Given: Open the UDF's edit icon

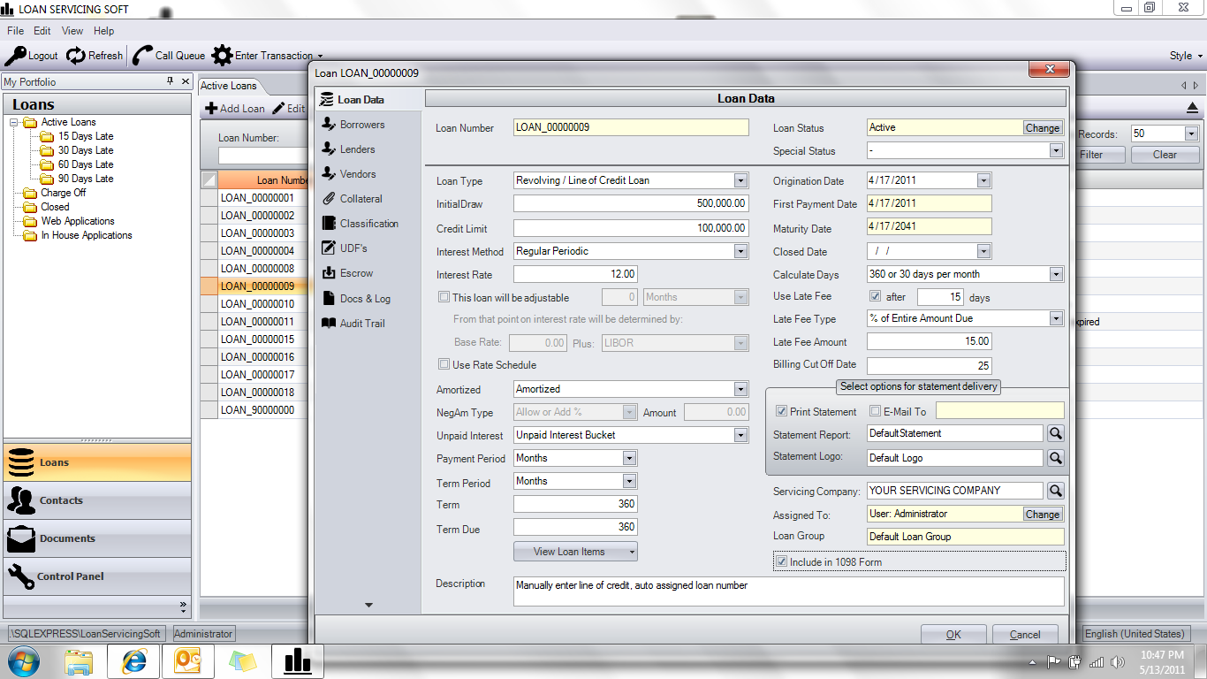Looking at the screenshot, I should coord(329,248).
